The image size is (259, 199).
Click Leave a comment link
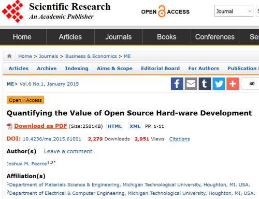click(68, 151)
